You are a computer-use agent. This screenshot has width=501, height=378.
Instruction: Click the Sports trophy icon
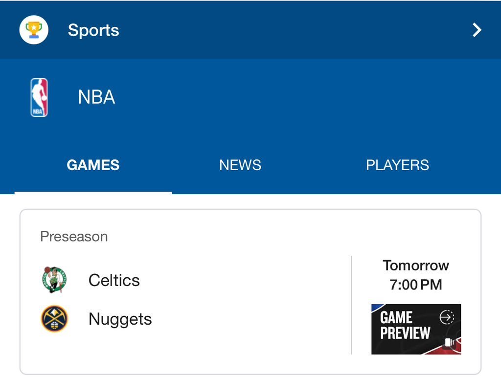[34, 30]
